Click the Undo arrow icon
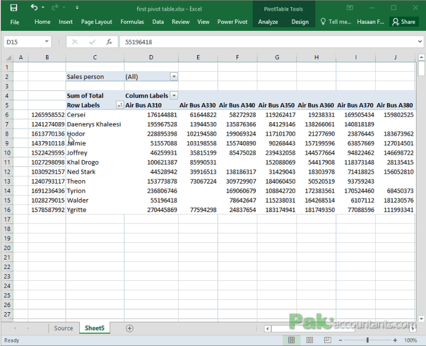 34,8
